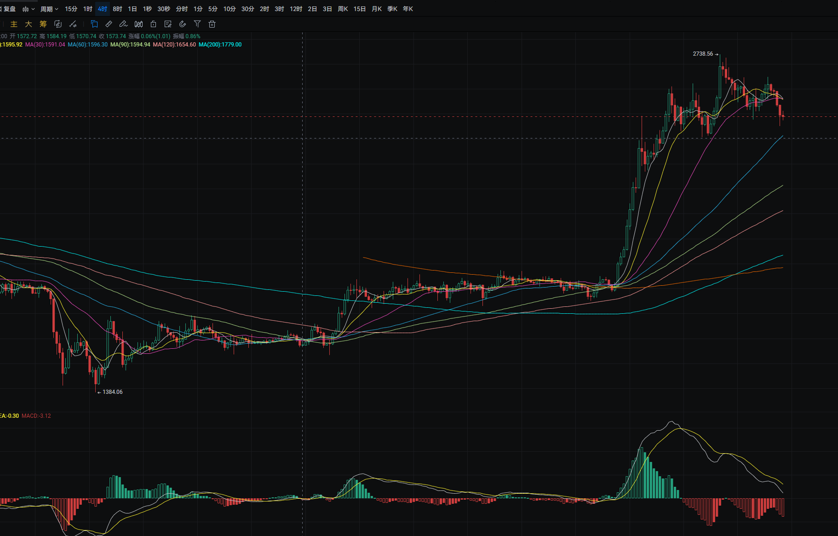Click the blue bookmark flag icon
Image resolution: width=838 pixels, height=536 pixels.
pos(94,24)
